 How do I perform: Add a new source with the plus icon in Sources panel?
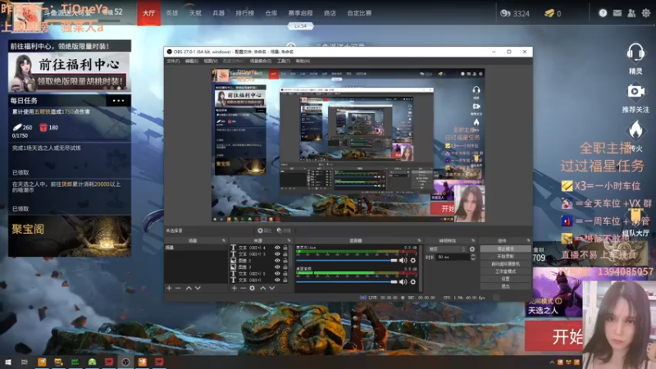[235, 289]
